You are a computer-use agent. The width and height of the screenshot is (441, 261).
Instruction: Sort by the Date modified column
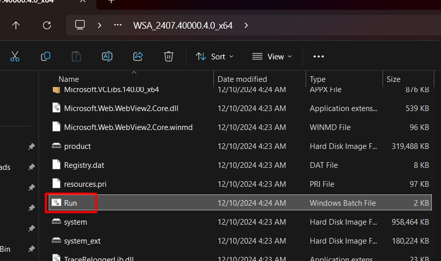click(x=242, y=79)
